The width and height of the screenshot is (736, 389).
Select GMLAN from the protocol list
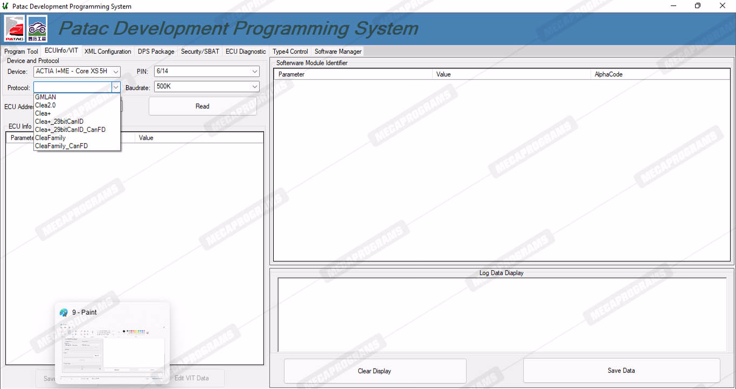(x=77, y=97)
